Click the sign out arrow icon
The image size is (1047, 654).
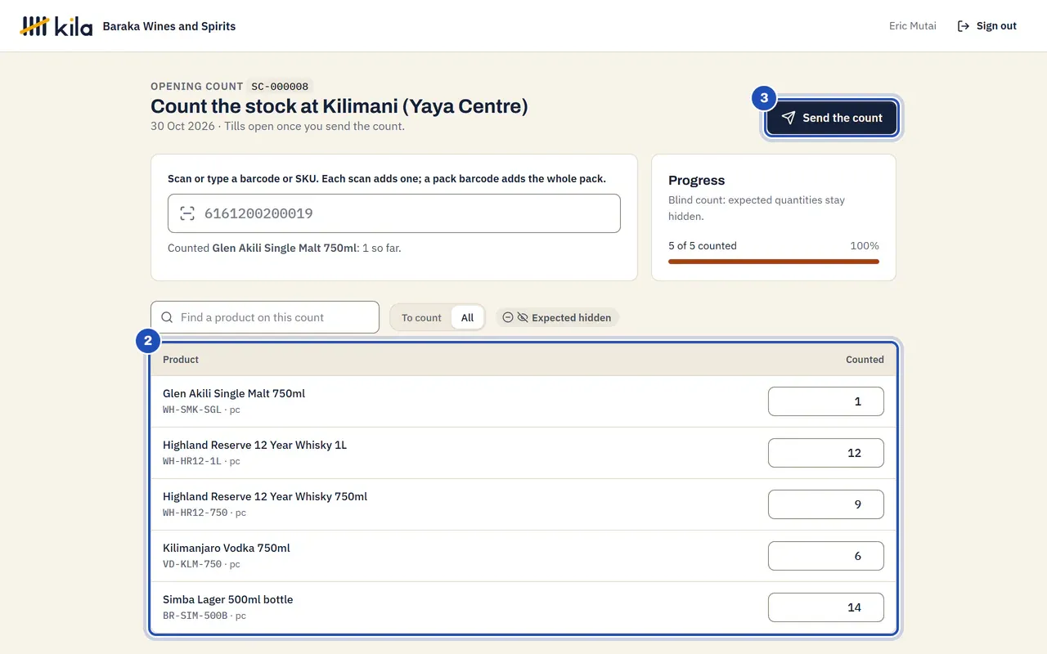tap(964, 26)
